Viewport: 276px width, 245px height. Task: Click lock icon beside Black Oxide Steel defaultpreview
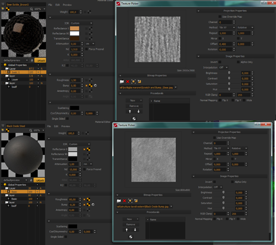pyautogui.click(x=31, y=180)
